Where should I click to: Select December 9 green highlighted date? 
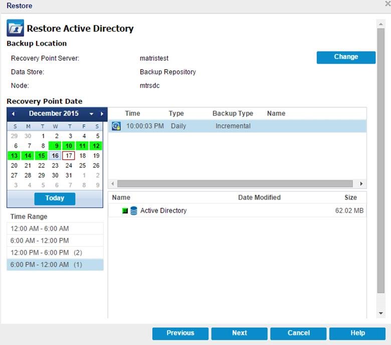tap(55, 146)
